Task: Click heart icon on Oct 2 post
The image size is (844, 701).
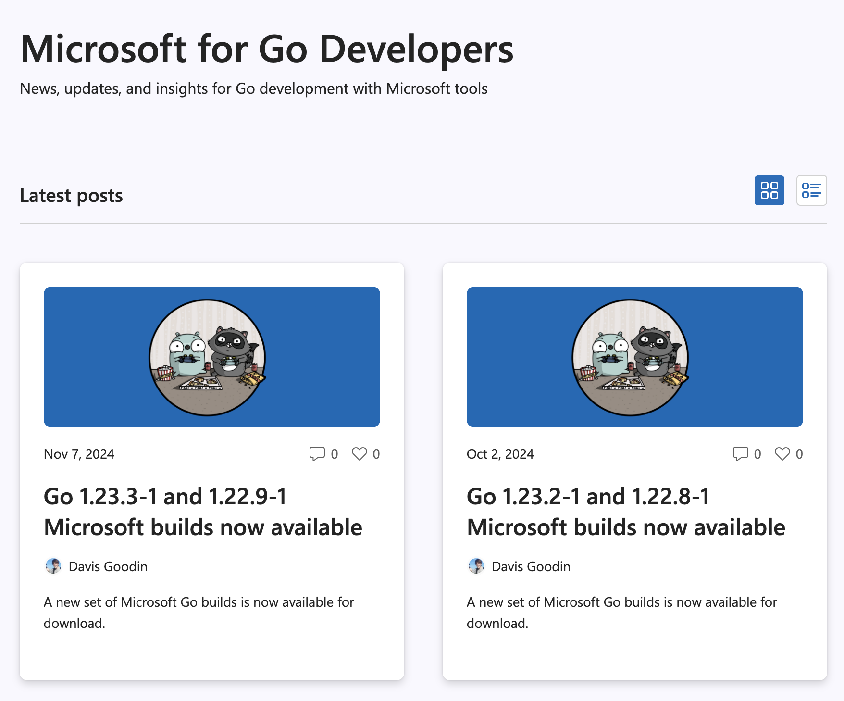Action: click(782, 454)
